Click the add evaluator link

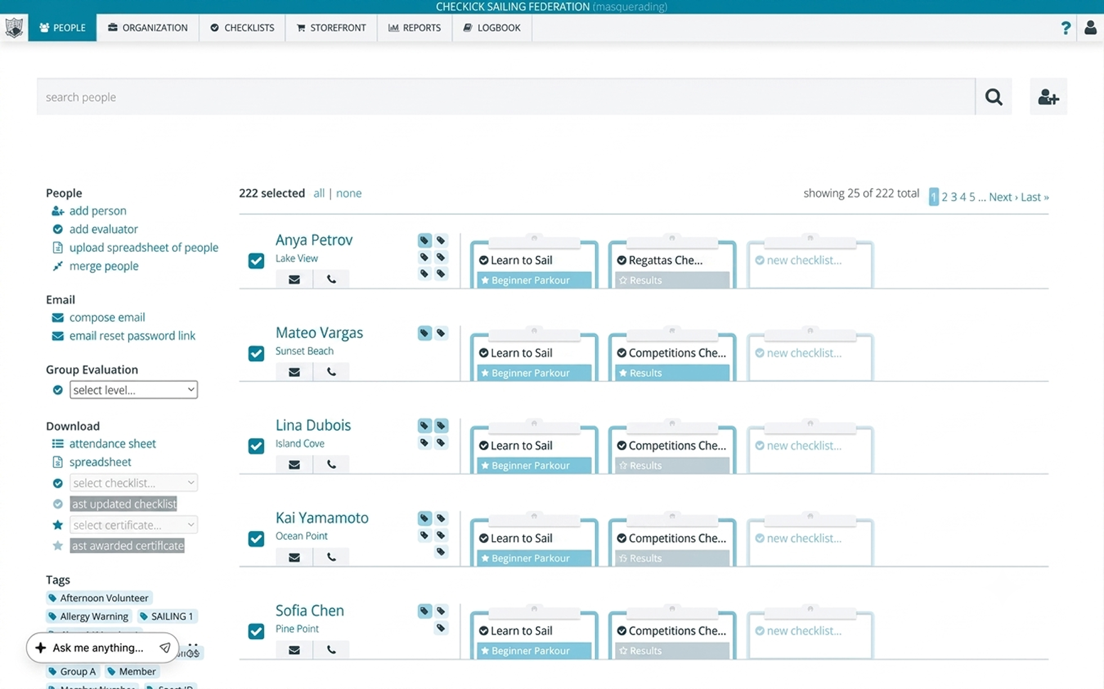tap(104, 229)
